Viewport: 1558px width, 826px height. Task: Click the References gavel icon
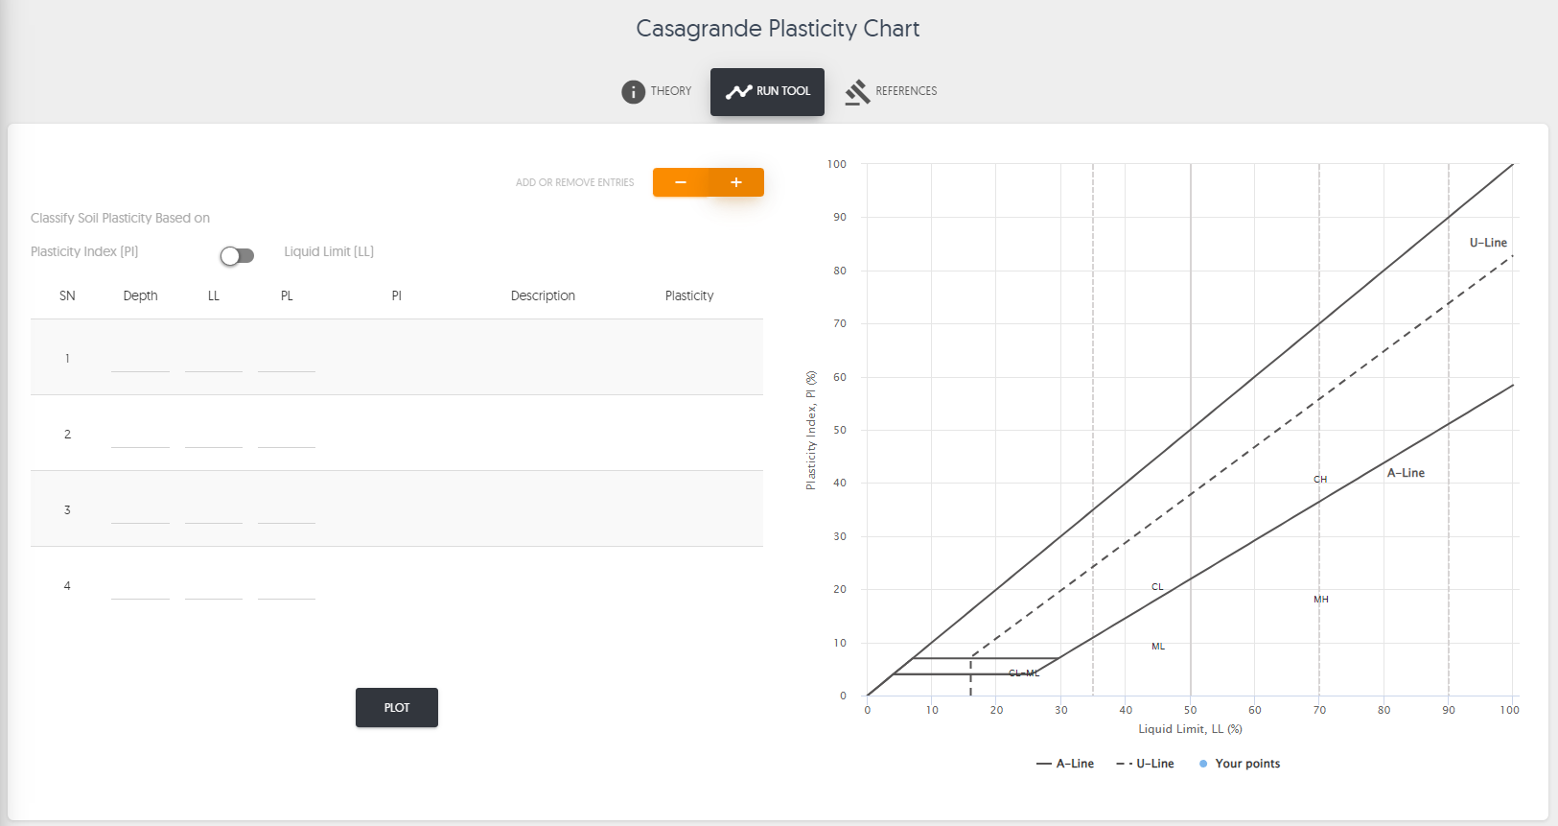857,92
